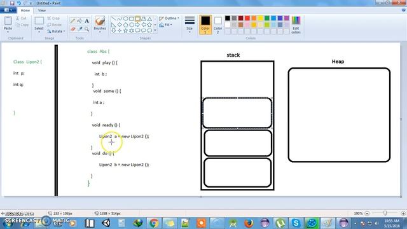
Task: Open the Size line thickness dropdown
Action: [190, 25]
